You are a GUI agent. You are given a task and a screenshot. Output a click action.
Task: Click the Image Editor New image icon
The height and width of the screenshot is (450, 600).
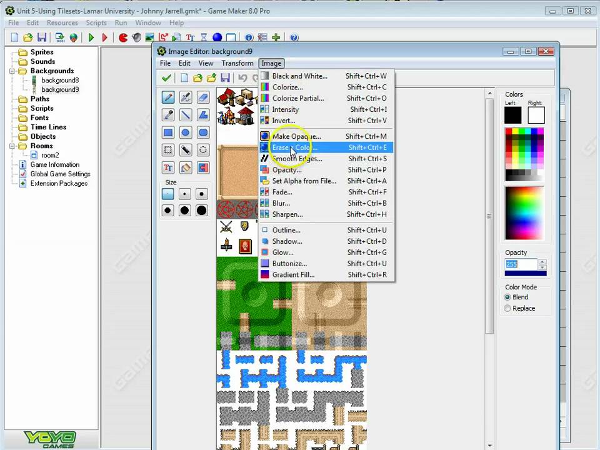click(184, 78)
